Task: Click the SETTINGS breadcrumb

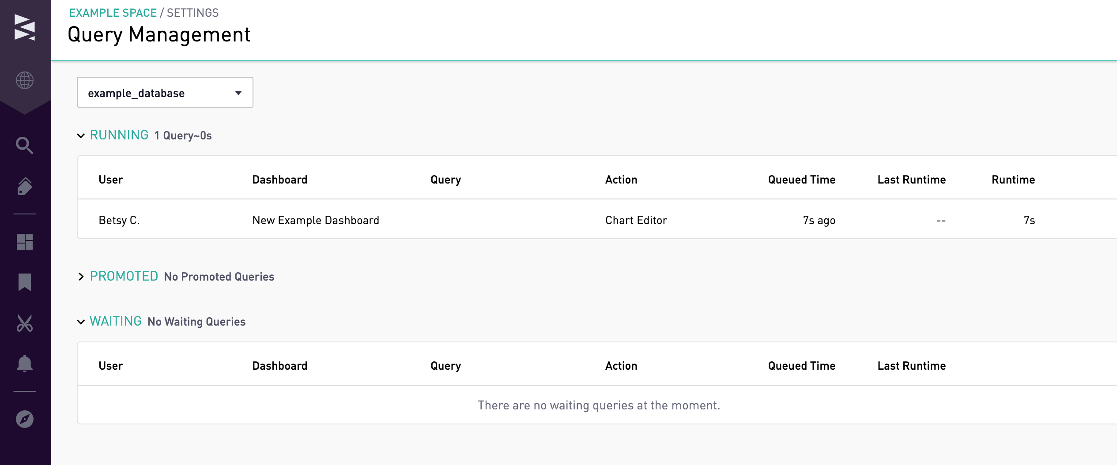Action: 193,13
